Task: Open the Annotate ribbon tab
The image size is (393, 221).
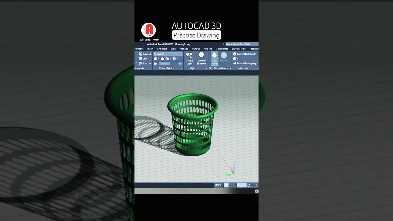Action: (162, 49)
